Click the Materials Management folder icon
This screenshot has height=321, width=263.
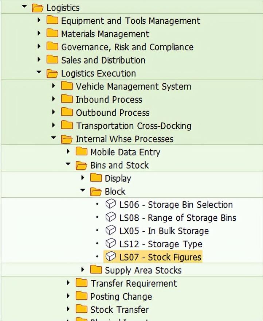click(52, 34)
